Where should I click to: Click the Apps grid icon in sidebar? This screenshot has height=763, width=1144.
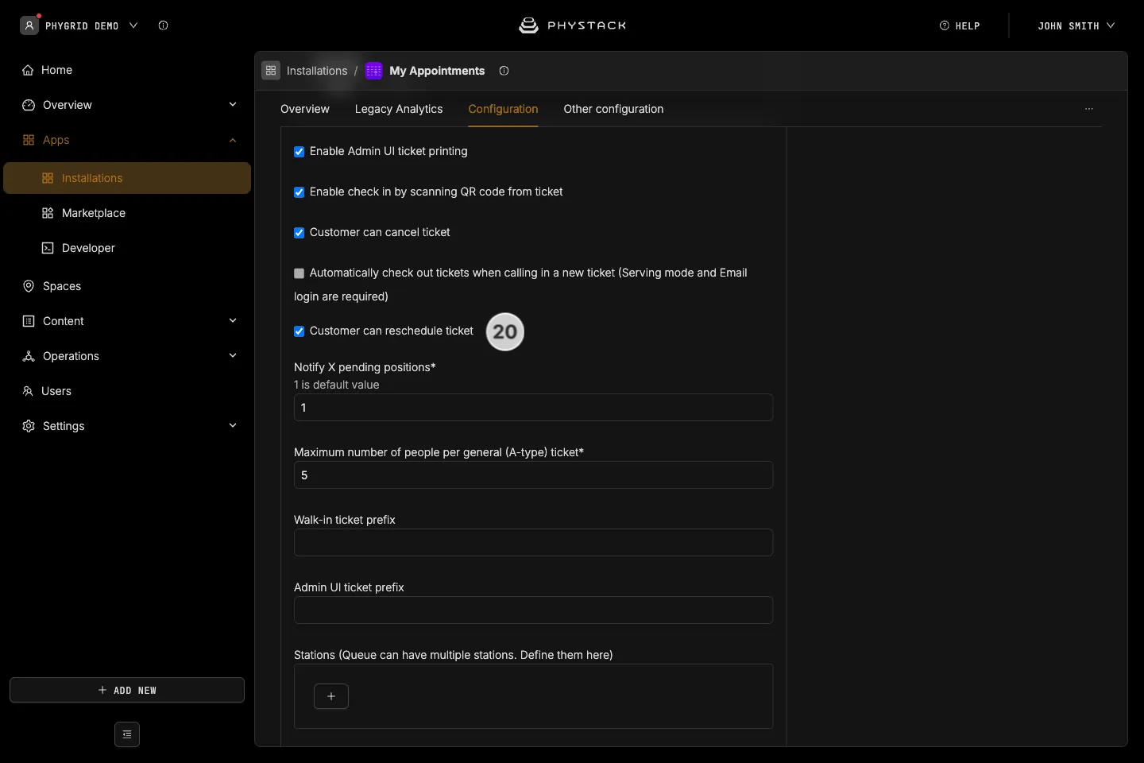click(x=29, y=140)
